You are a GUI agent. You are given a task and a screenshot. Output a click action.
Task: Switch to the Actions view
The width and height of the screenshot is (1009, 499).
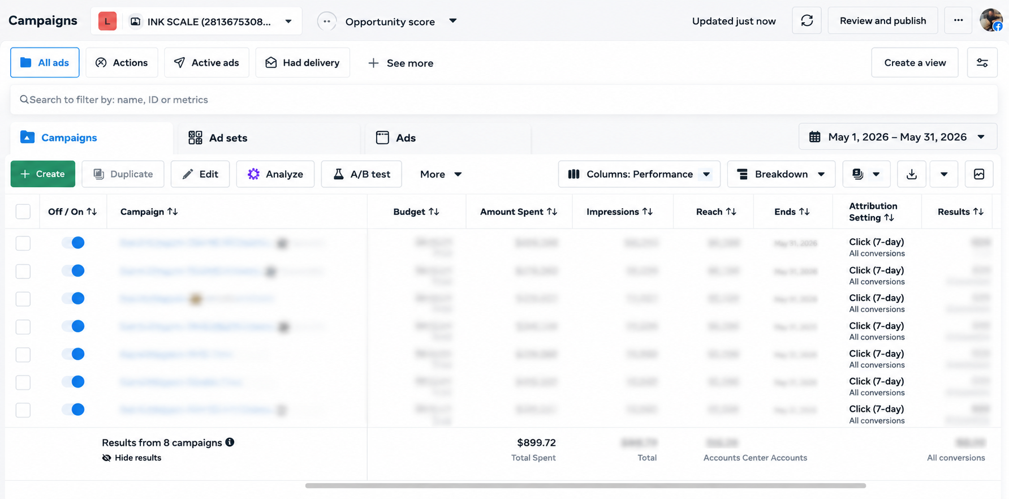(x=122, y=63)
